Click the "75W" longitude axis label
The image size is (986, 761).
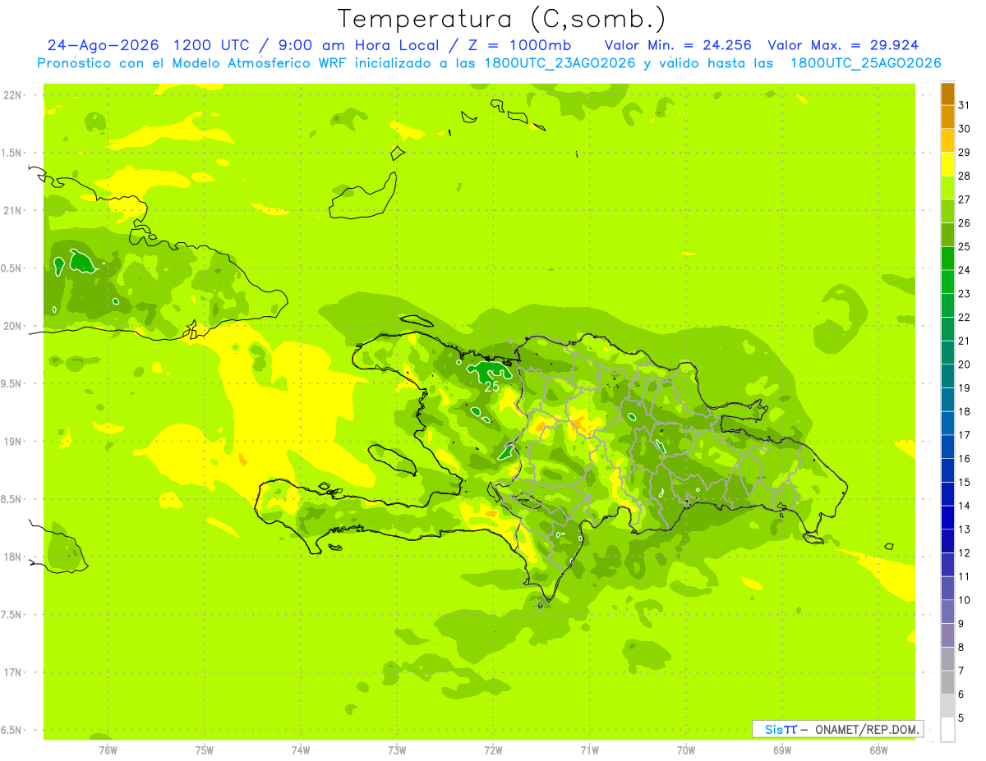pos(205,750)
